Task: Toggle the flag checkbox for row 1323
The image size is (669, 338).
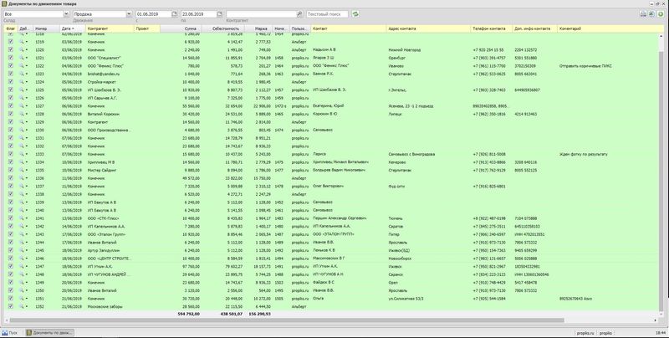Action: coord(11,74)
